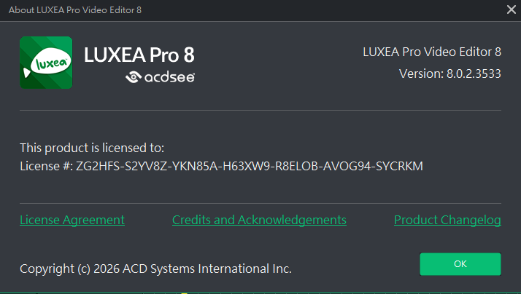Click 'This product is licensed to:' text
Image resolution: width=521 pixels, height=294 pixels.
pos(92,148)
